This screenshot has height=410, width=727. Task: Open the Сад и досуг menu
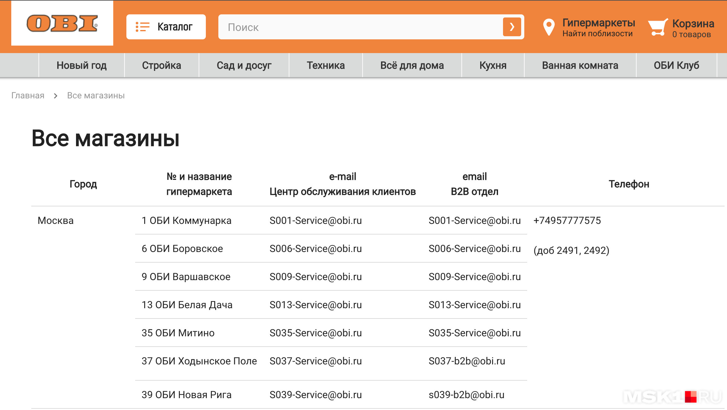(x=244, y=65)
